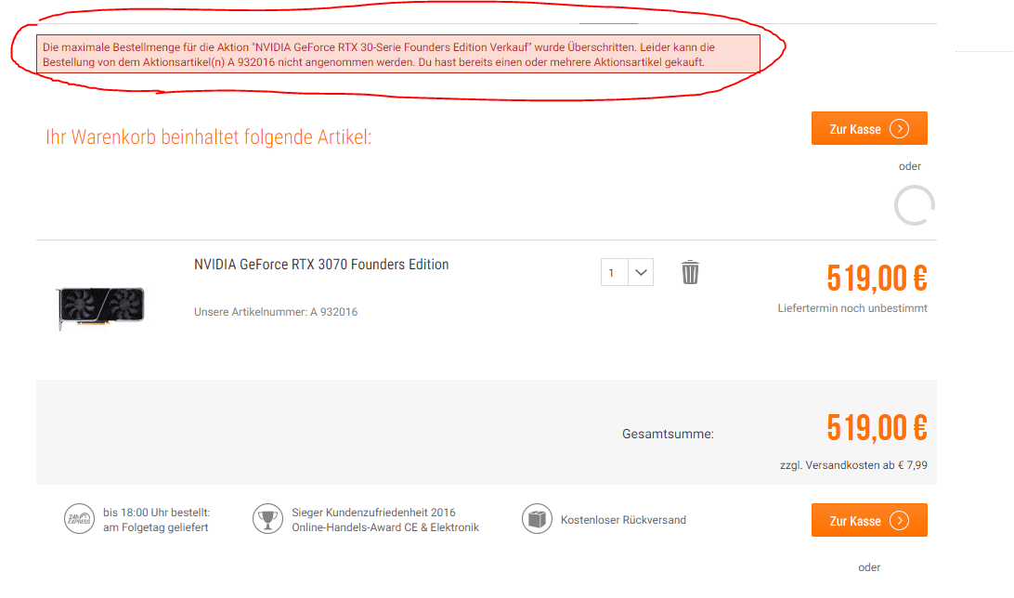
Task: Click Liefertermin noch unbestimmt text
Action: click(x=852, y=308)
